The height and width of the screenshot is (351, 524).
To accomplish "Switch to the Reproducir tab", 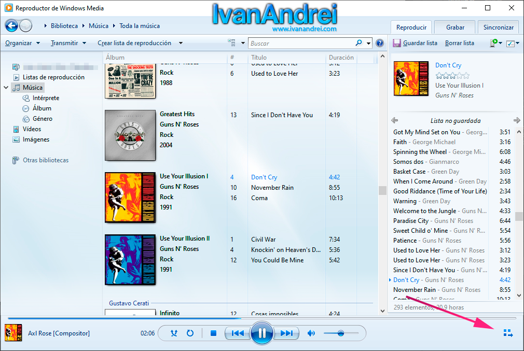I will pyautogui.click(x=411, y=27).
